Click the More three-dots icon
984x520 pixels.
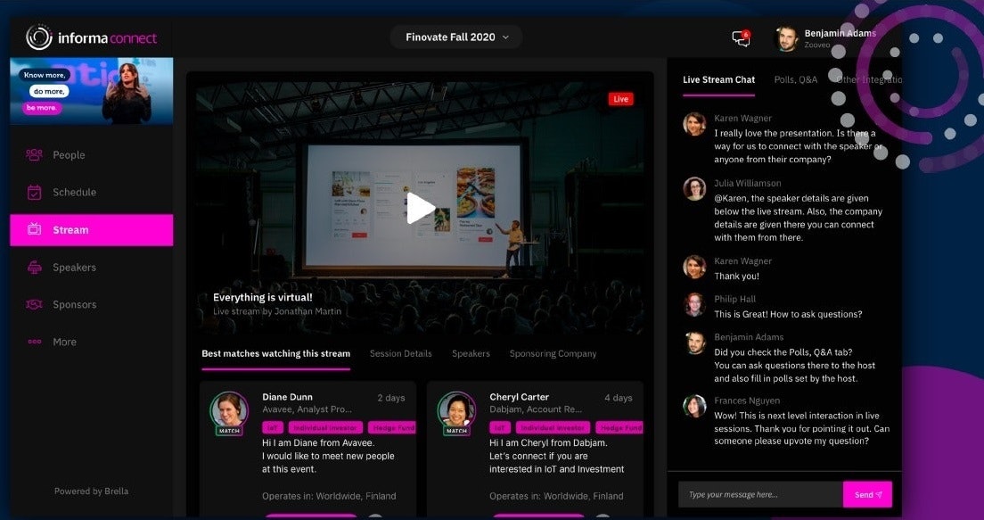(x=35, y=342)
